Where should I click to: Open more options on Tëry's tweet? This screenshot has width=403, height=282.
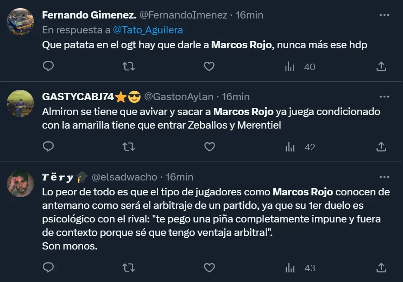[x=384, y=177]
